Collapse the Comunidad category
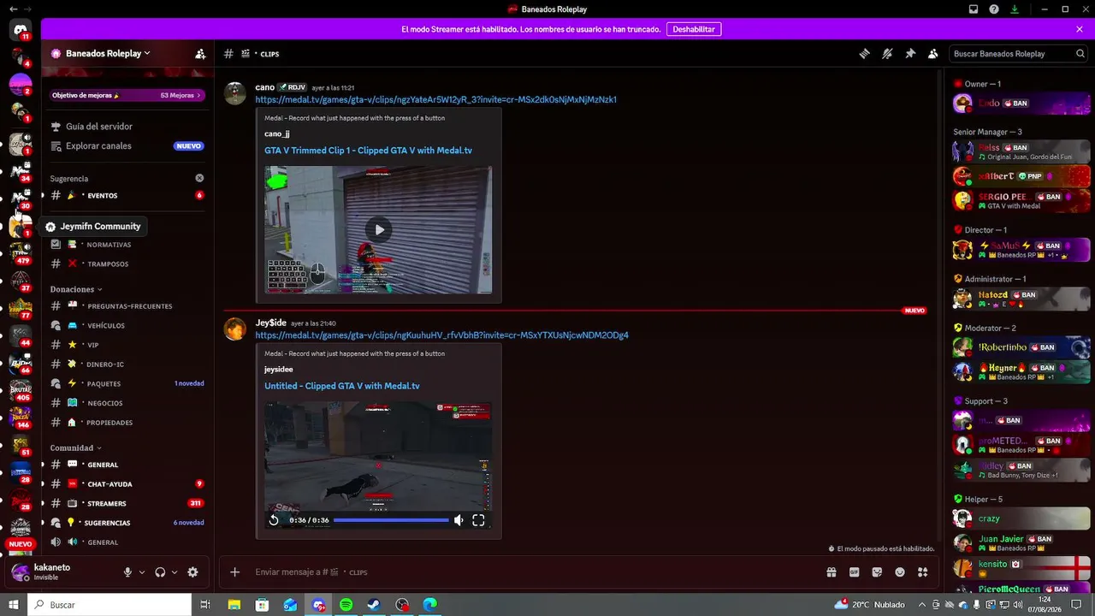1095x616 pixels. click(x=75, y=447)
